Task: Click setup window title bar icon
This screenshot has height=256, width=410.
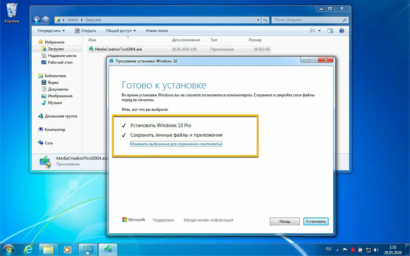Action: [111, 61]
